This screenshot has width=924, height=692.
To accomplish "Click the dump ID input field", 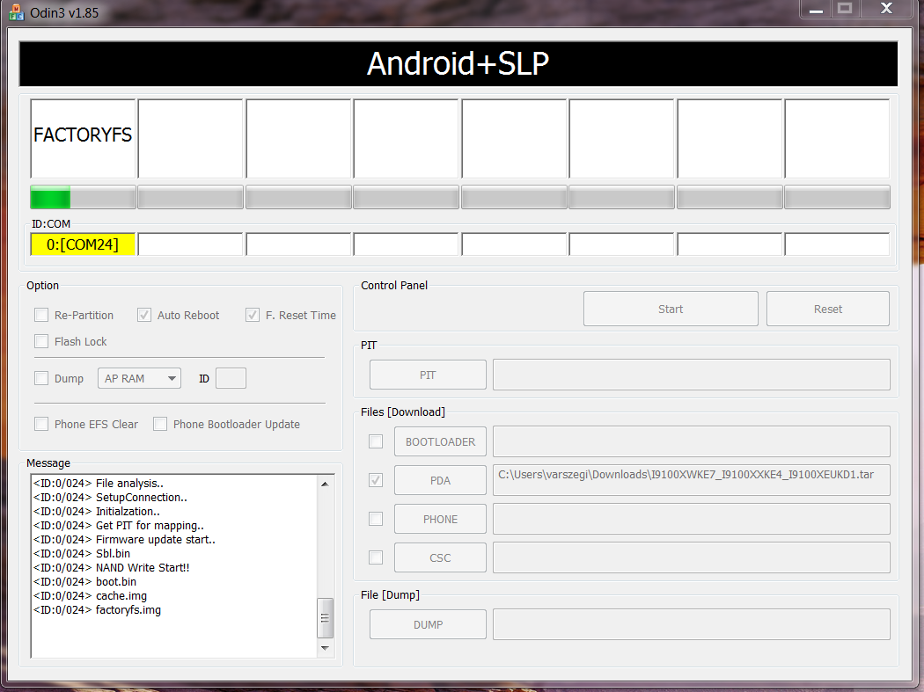I will [x=231, y=378].
